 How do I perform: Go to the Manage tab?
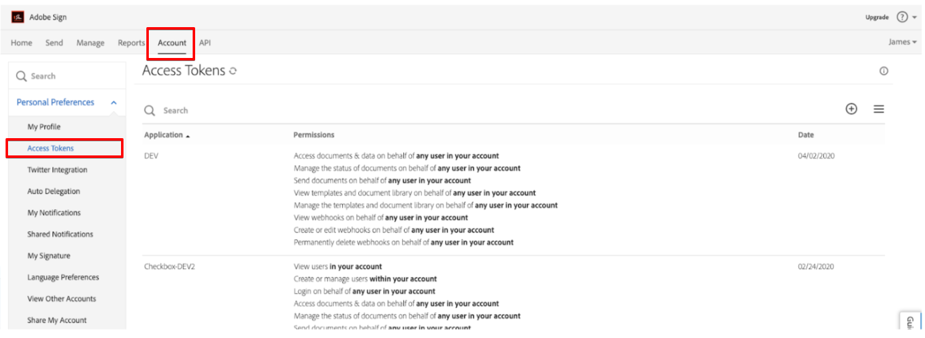pyautogui.click(x=90, y=43)
